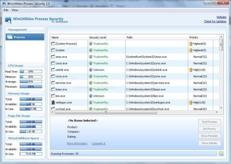
Task: Click the Trustworthy shield icon for lsass.exe
Action: point(91,89)
